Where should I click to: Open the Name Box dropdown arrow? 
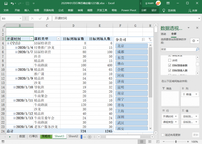pos(21,18)
